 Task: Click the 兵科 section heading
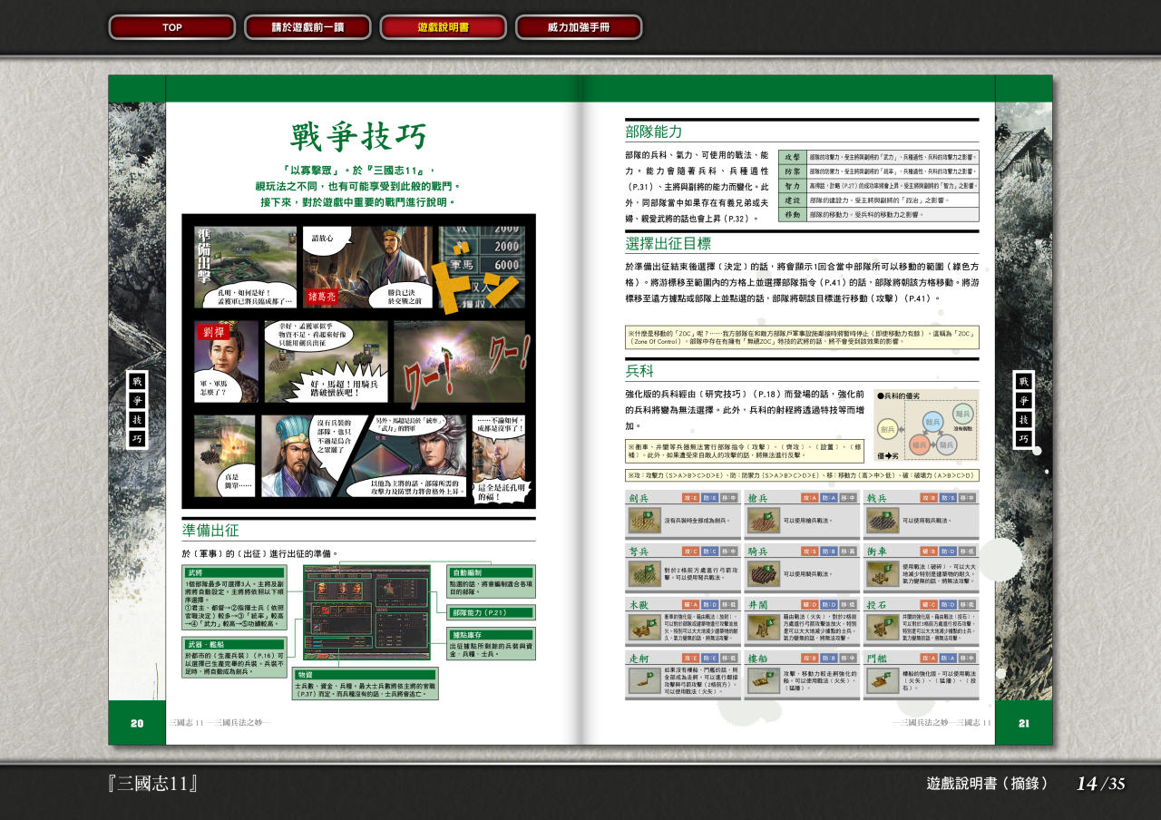[x=639, y=371]
